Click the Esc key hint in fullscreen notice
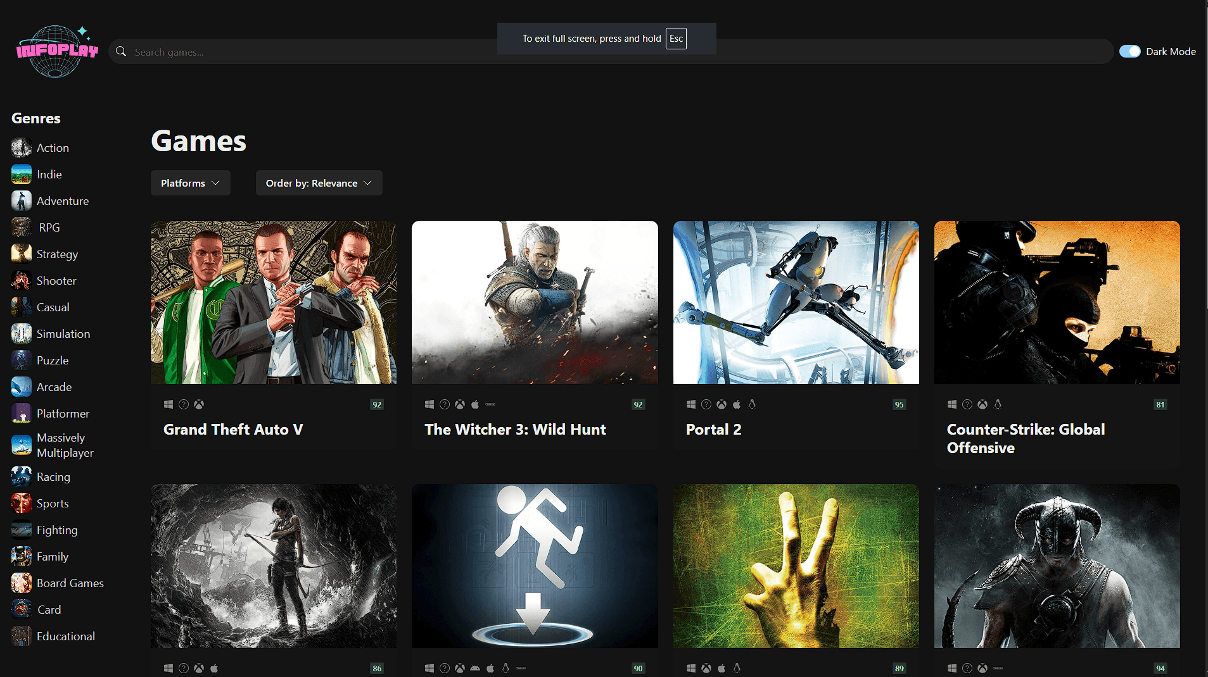 676,39
